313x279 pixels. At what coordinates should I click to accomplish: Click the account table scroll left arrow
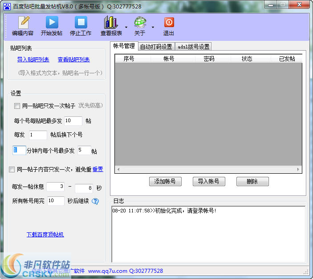click(x=118, y=169)
